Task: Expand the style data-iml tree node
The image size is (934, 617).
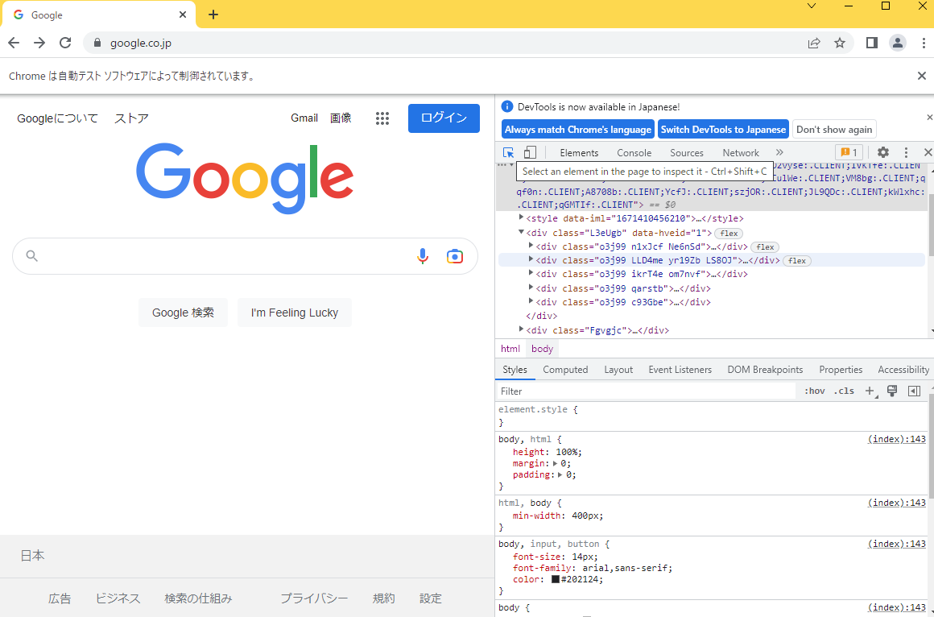Action: point(520,217)
